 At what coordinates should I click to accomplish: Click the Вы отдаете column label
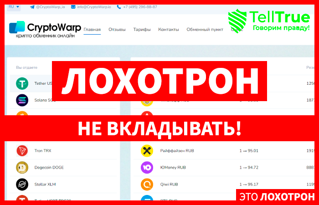pyautogui.click(x=26, y=67)
